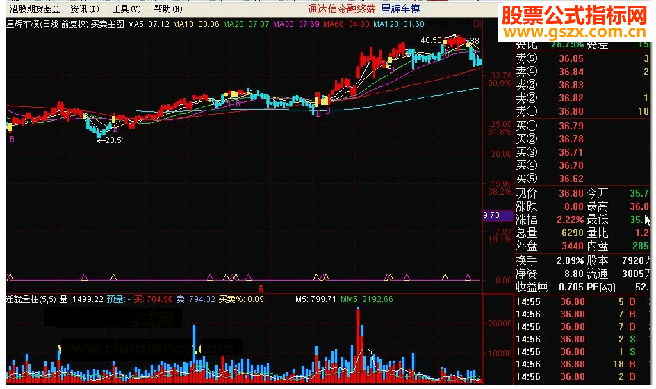Screen dimensions: 656x389
Task: Click the chart title 星辉车模(日线.前复权) 买卖主图
Action: pos(65,24)
